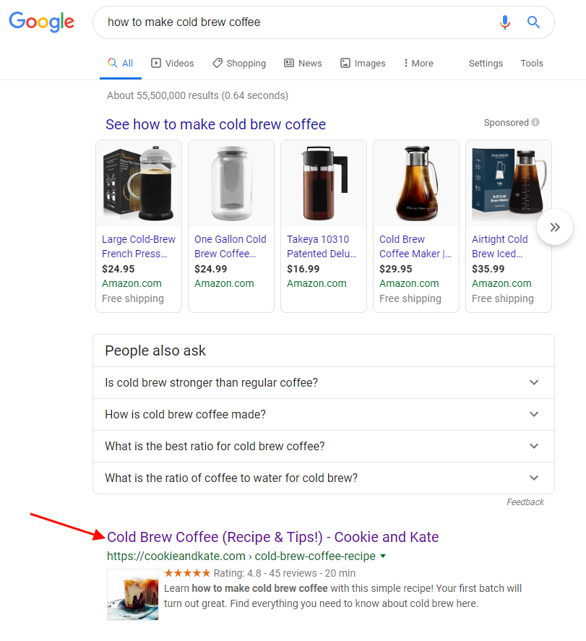This screenshot has height=641, width=586.
Task: Open Cold Brew Coffee Cookie and Kate result
Action: pyautogui.click(x=272, y=537)
